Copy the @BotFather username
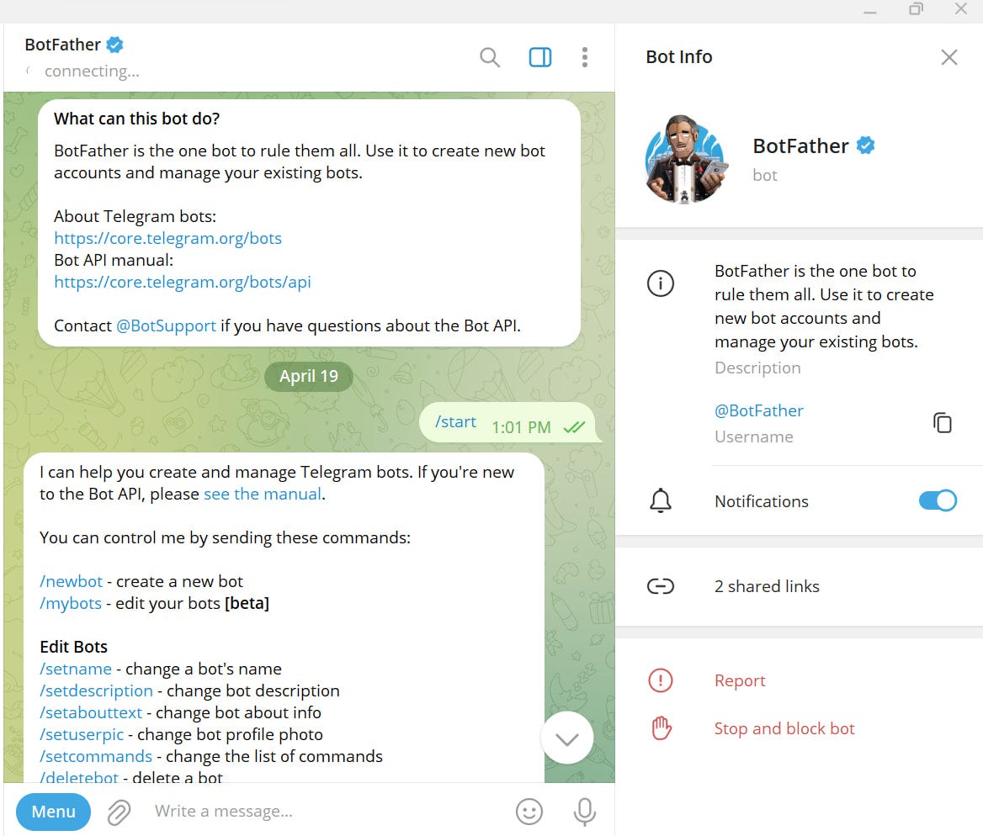983x836 pixels. pos(943,423)
